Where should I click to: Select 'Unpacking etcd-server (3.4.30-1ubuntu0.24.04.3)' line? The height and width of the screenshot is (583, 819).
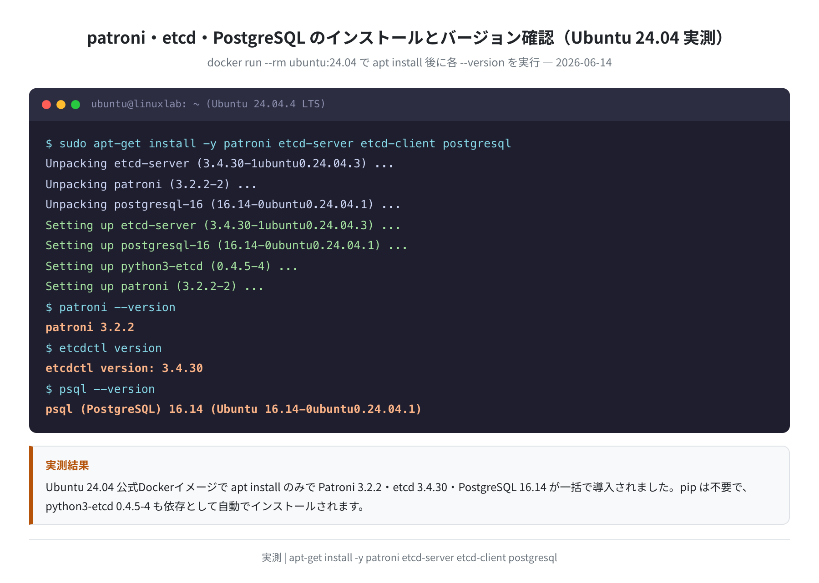point(220,164)
